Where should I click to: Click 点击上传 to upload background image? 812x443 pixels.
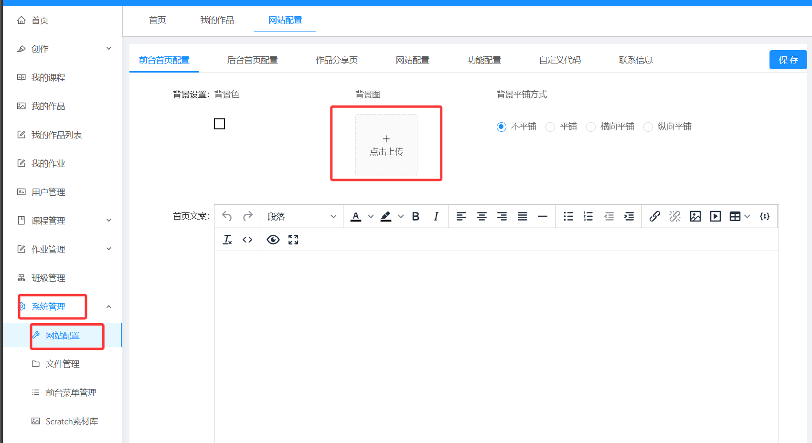pos(386,145)
